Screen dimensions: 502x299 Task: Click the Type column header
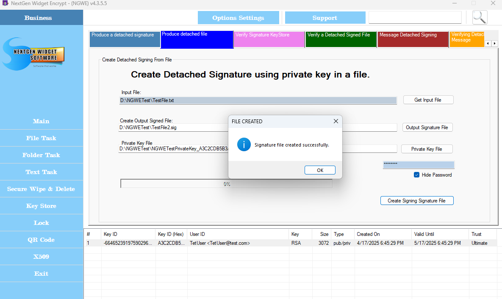(x=343, y=234)
